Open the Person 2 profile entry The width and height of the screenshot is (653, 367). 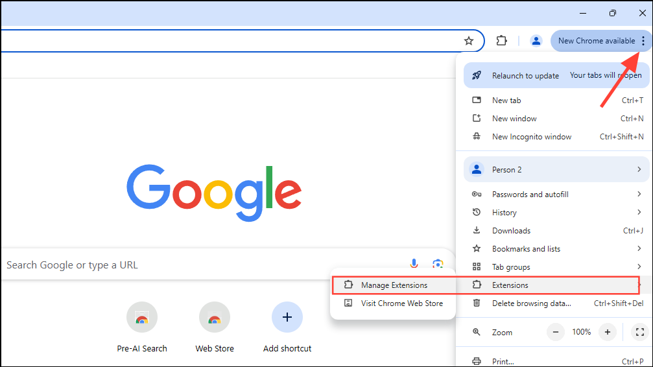point(556,169)
